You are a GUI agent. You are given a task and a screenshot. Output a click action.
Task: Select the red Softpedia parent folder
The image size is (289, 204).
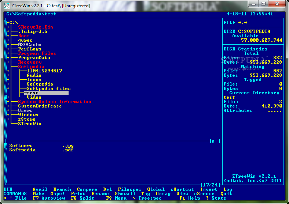(31, 67)
